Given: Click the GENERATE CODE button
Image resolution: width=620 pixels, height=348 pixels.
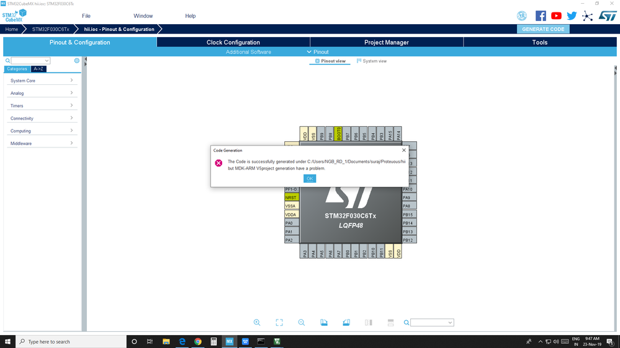Looking at the screenshot, I should point(543,29).
